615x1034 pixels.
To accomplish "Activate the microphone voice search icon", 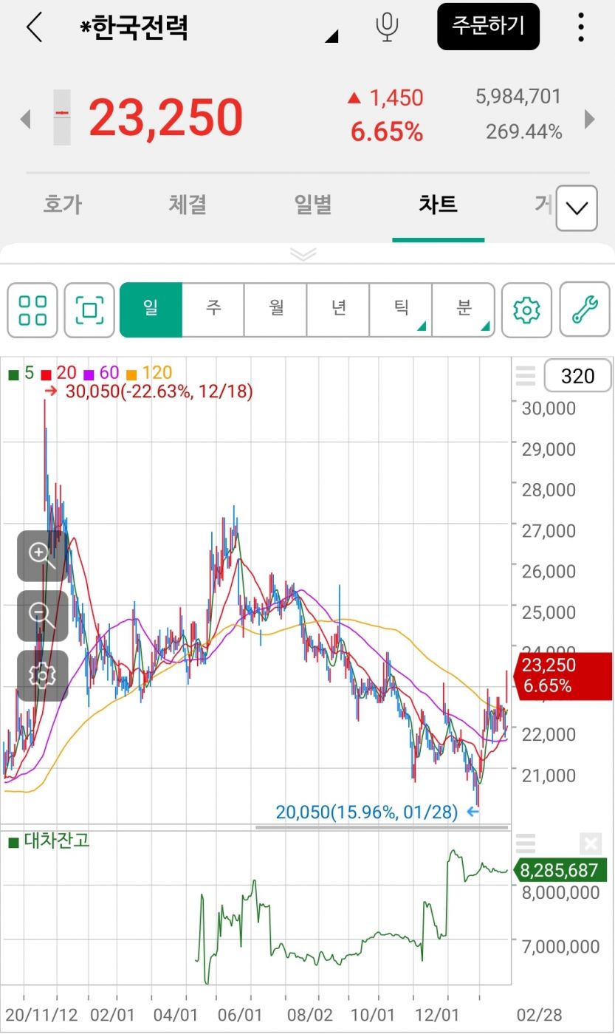I will [387, 27].
